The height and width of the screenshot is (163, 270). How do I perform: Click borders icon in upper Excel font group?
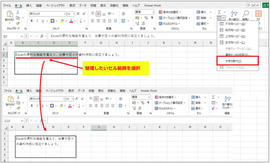[x=52, y=21]
